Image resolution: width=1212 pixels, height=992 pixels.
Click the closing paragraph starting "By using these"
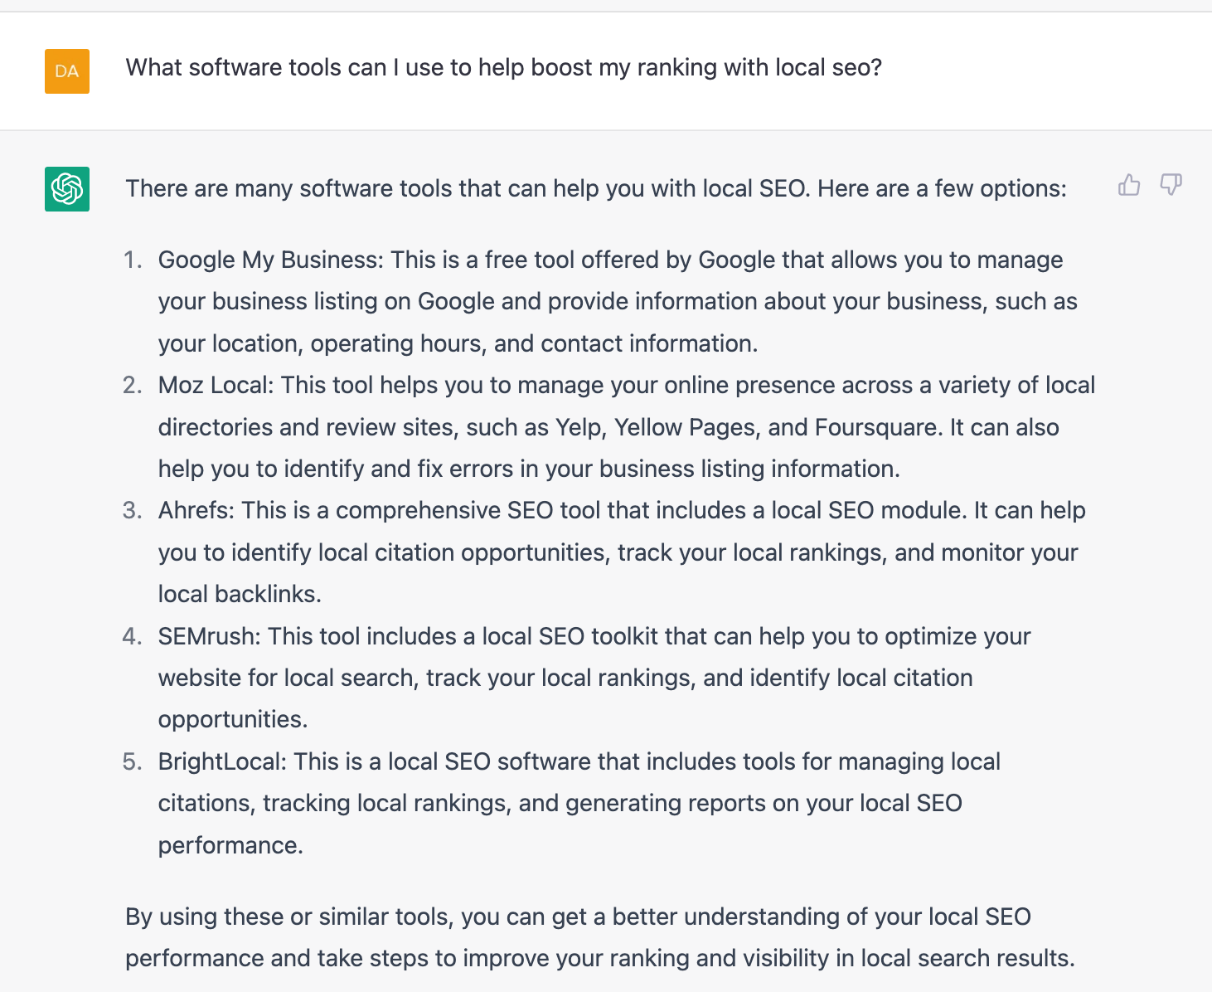pyautogui.click(x=599, y=937)
